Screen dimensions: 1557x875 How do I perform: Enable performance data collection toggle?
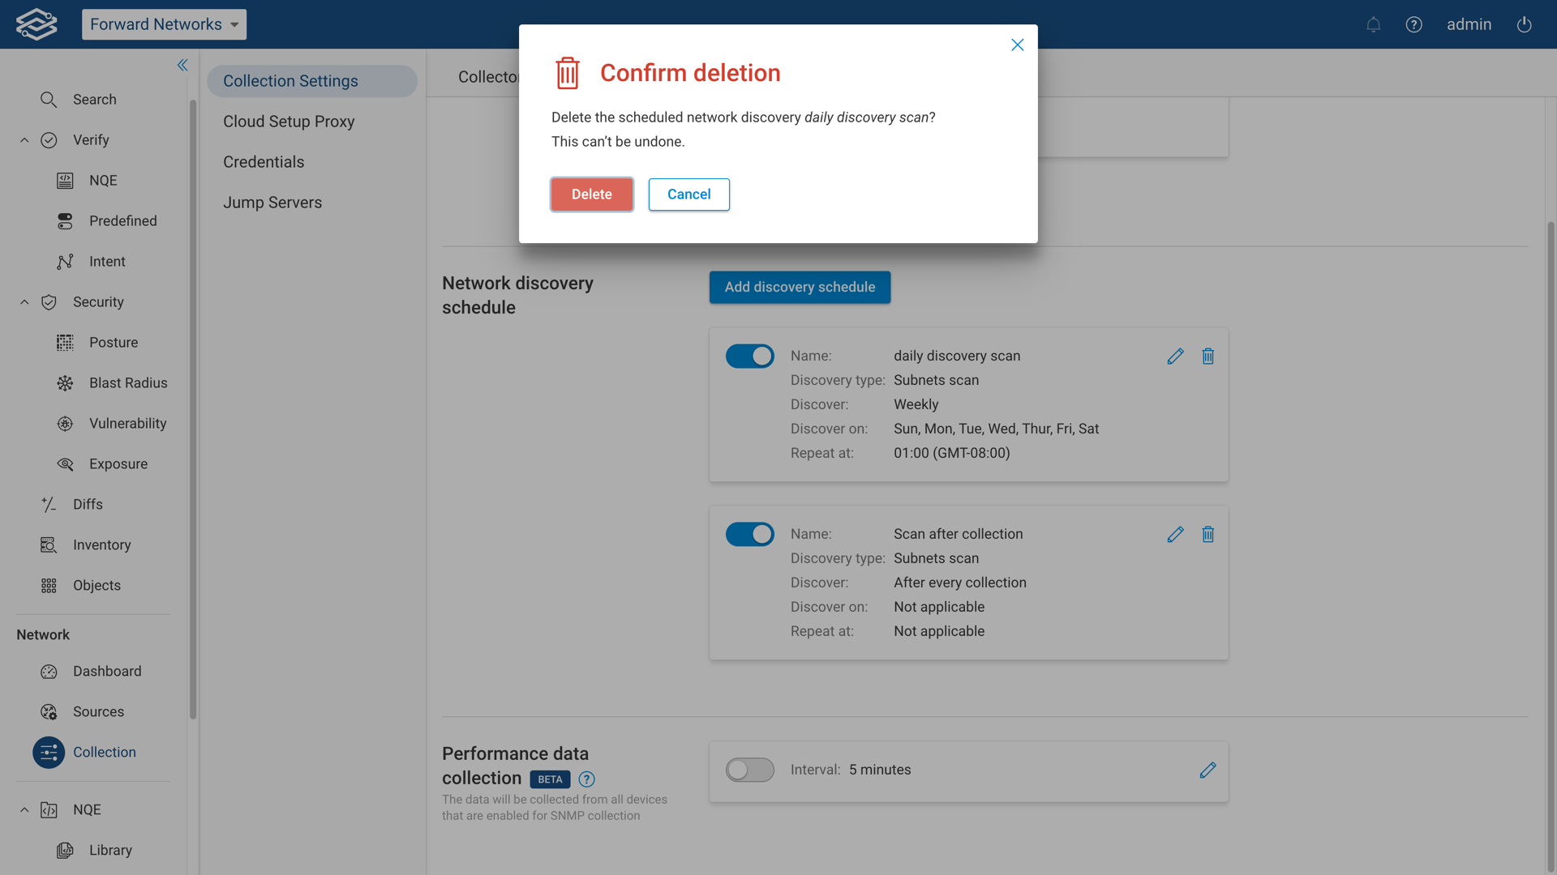(749, 770)
